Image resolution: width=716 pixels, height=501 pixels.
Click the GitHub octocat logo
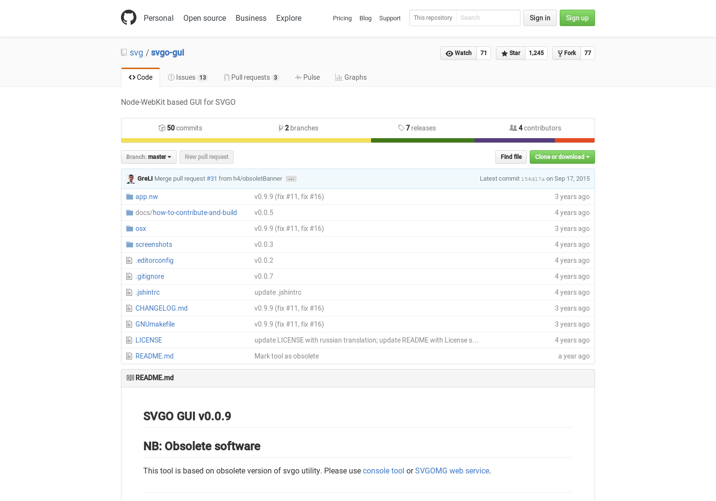click(x=129, y=17)
